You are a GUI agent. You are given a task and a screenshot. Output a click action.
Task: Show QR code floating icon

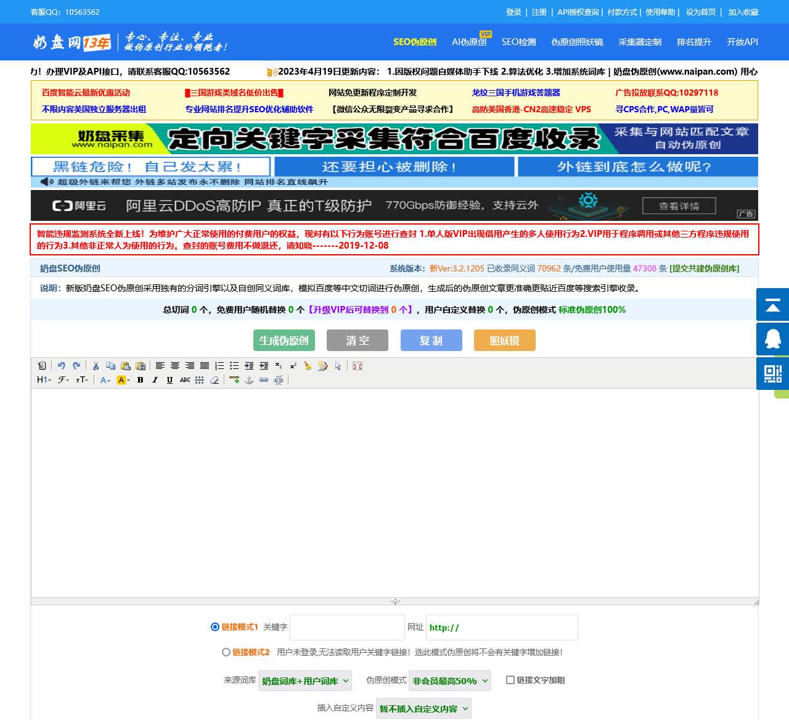point(772,373)
